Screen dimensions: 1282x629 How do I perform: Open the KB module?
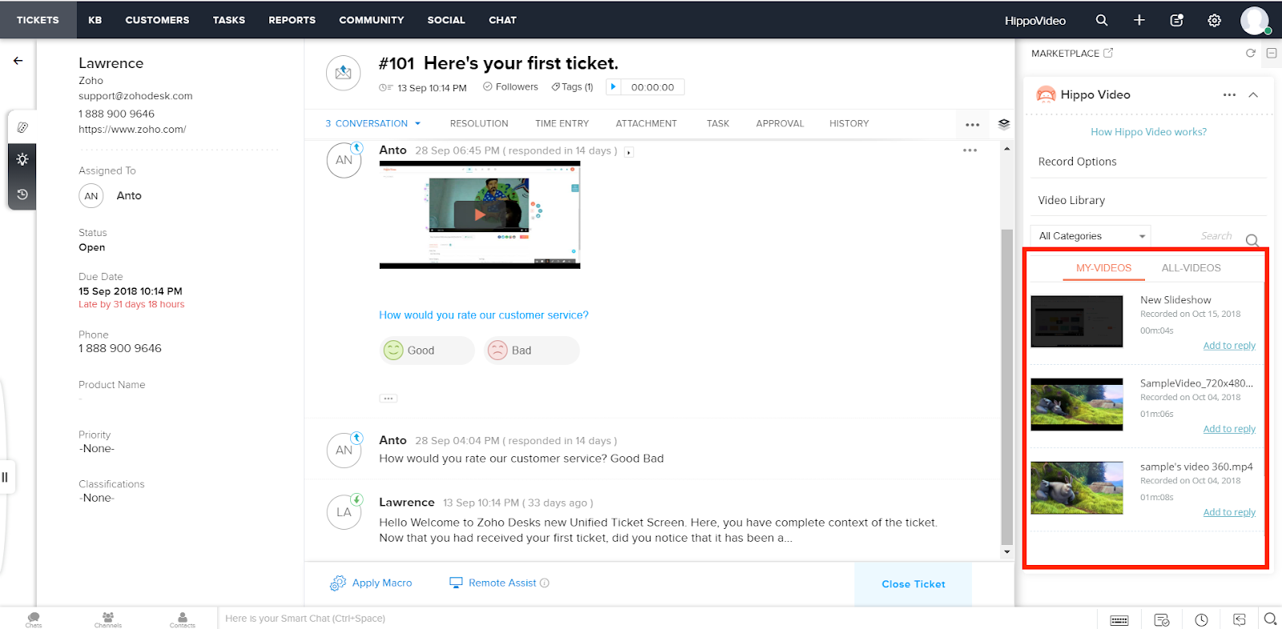tap(95, 20)
